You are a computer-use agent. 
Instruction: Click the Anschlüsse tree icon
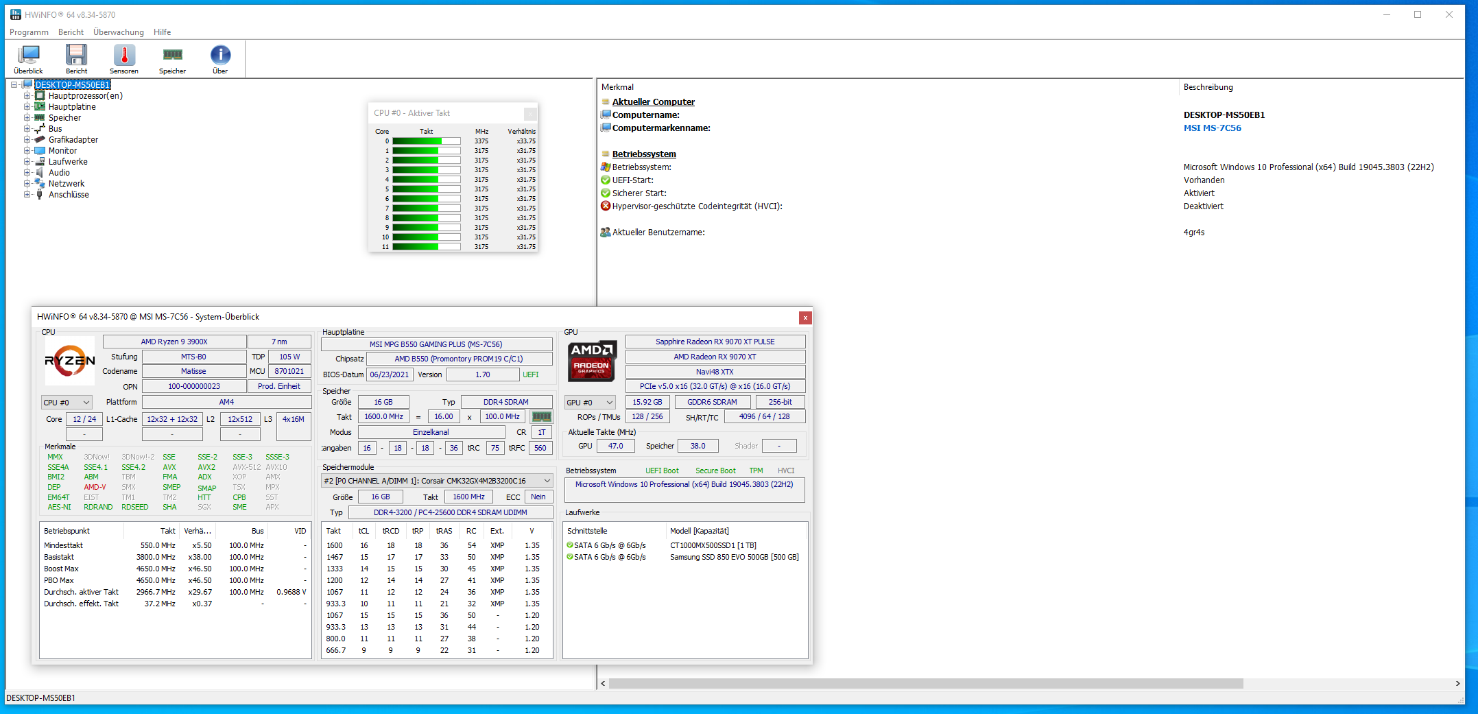[x=40, y=195]
